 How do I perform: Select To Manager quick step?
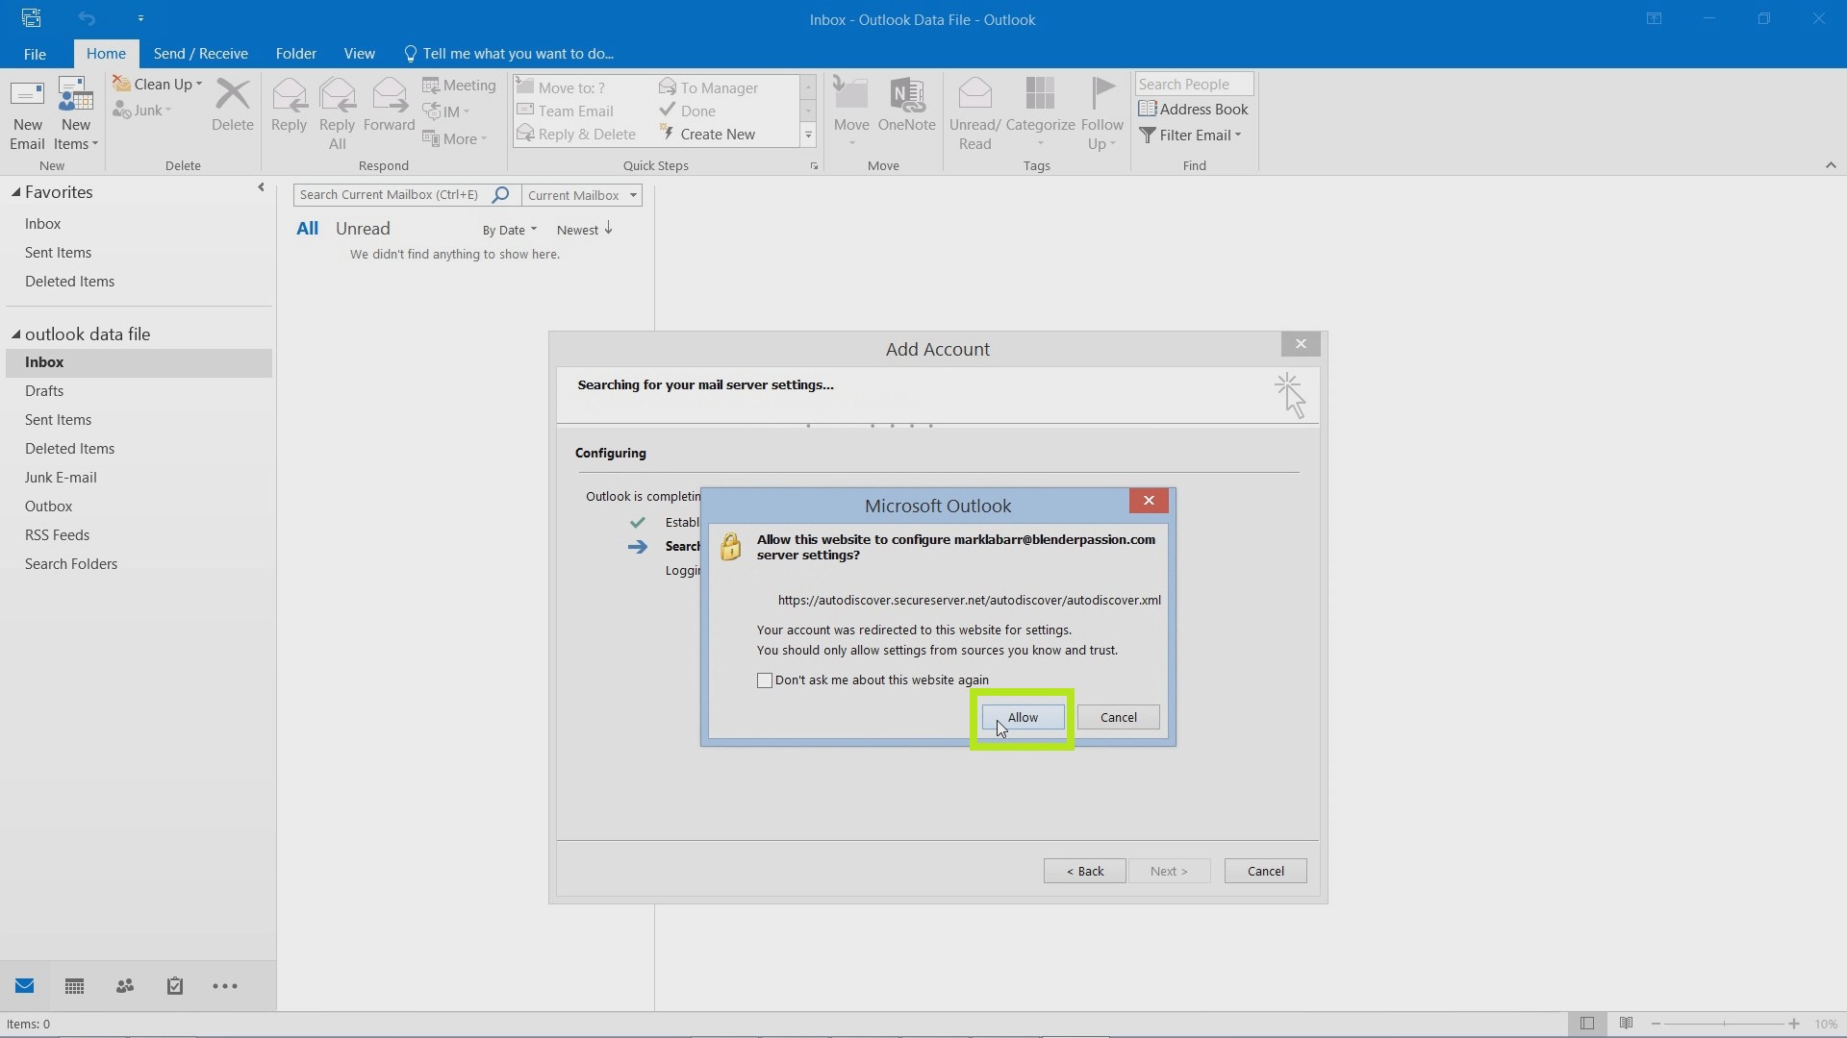click(x=709, y=87)
